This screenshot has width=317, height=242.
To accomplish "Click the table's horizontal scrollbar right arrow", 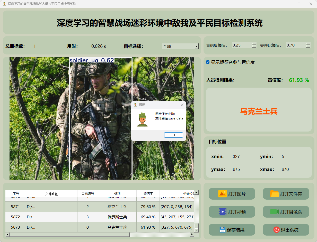I will [x=192, y=235].
